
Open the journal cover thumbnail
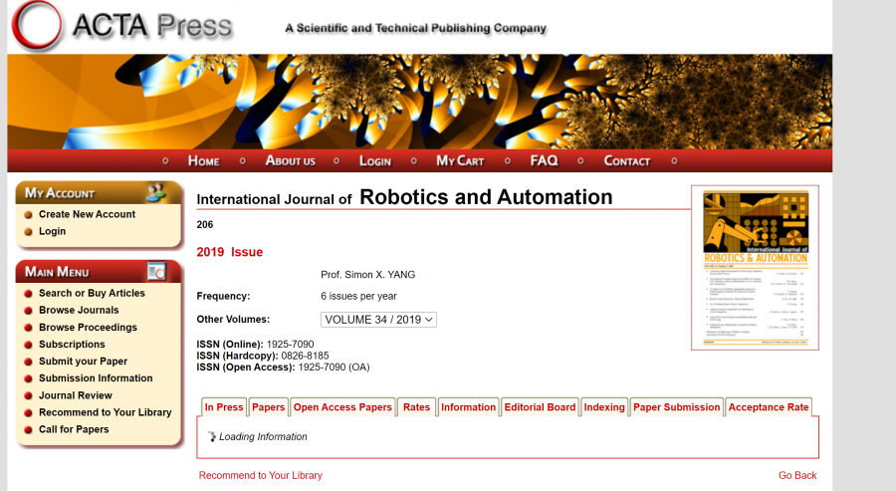(x=755, y=267)
